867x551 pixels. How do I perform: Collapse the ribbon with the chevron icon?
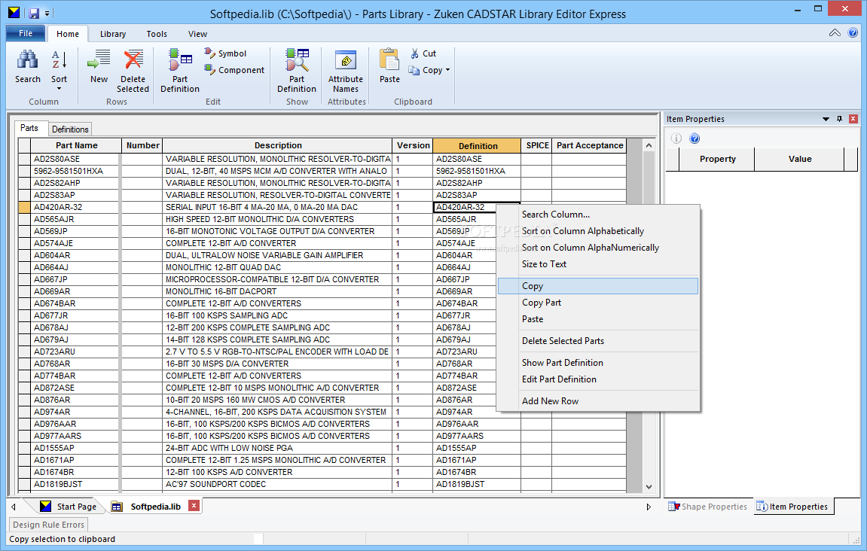click(835, 32)
